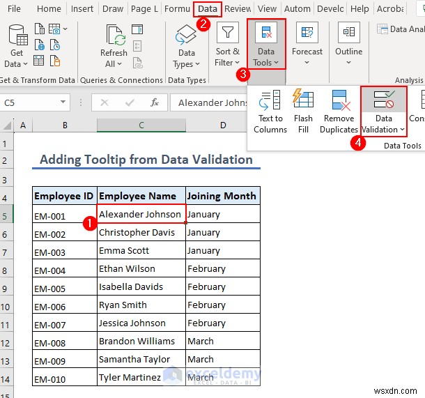
Task: Click inside the Name Box showing C5
Action: pyautogui.click(x=30, y=102)
